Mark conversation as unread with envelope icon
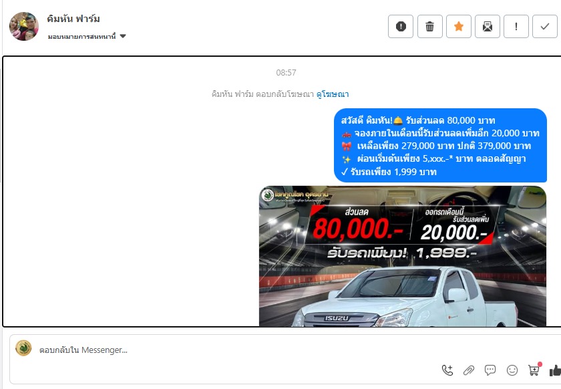This screenshot has width=561, height=389. point(488,26)
